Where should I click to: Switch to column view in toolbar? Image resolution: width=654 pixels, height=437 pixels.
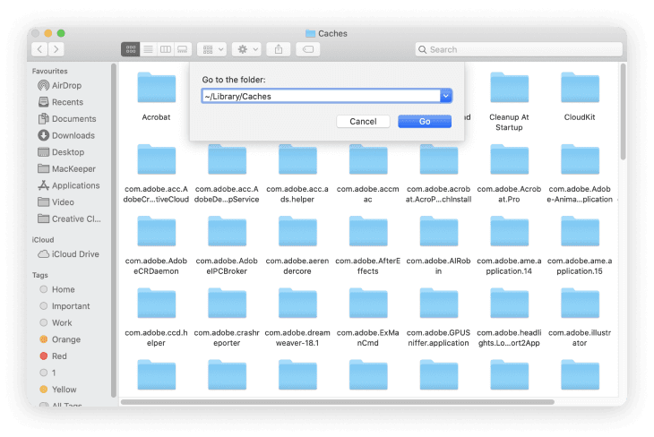tap(165, 49)
